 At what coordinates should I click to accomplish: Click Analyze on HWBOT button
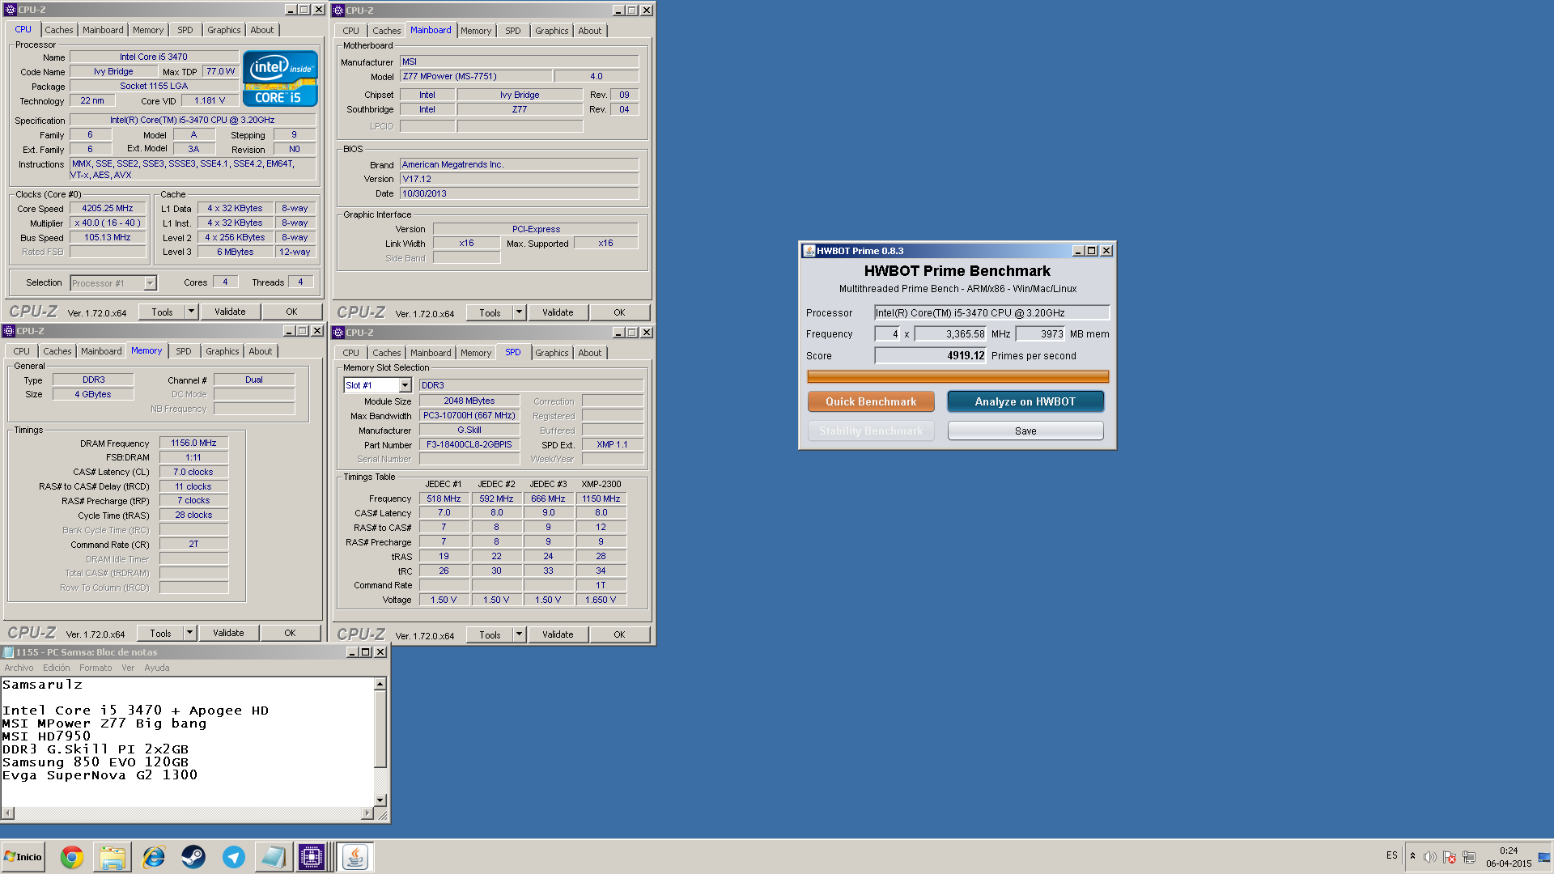[1025, 401]
